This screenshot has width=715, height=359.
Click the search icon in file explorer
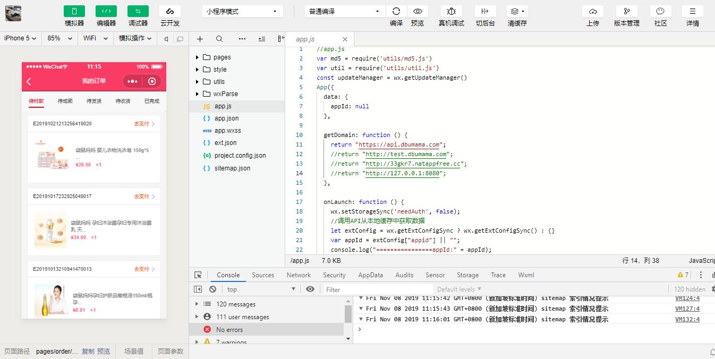tap(219, 39)
